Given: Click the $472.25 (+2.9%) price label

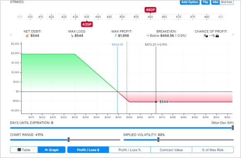Looking at the screenshot, I should click(x=156, y=45).
